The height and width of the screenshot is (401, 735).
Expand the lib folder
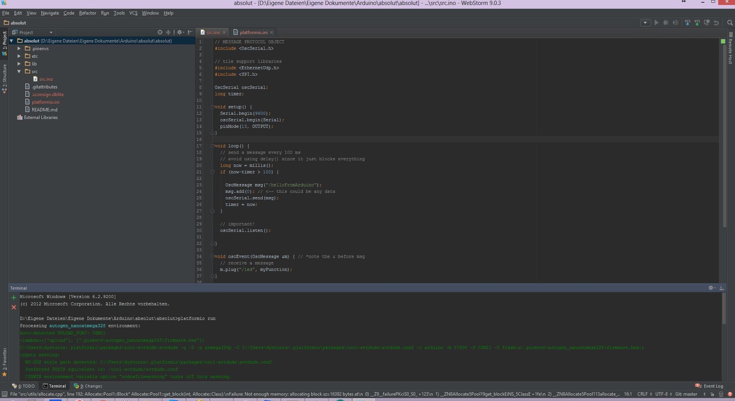19,64
